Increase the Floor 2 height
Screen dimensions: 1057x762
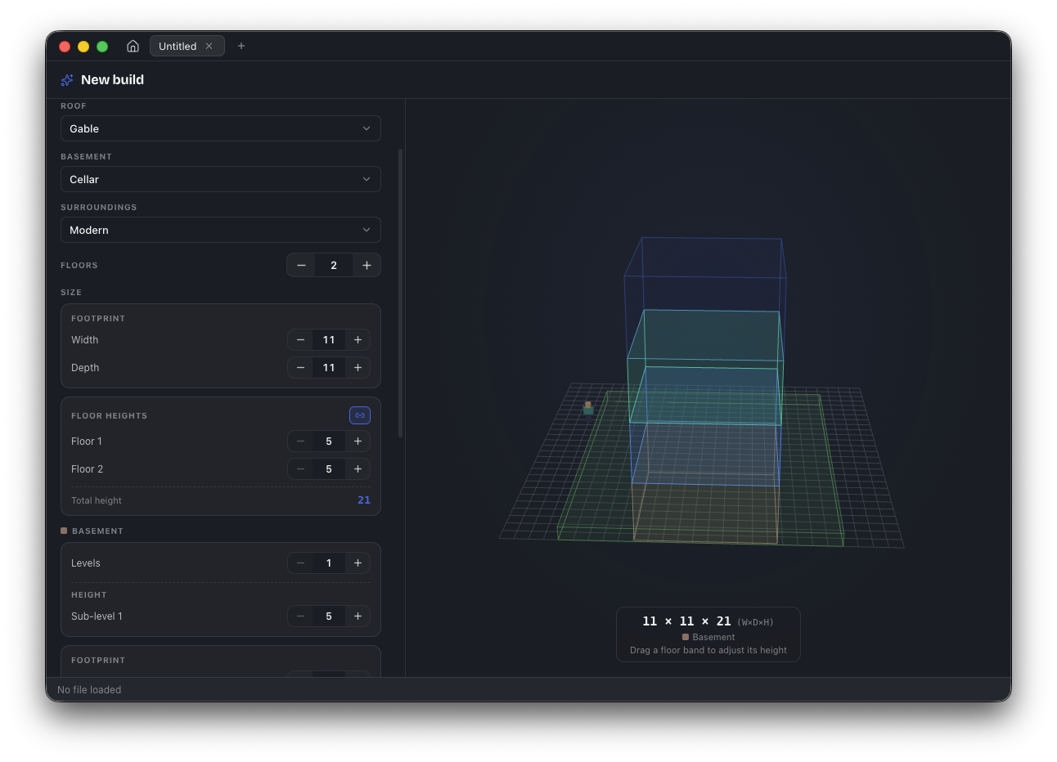click(x=358, y=469)
